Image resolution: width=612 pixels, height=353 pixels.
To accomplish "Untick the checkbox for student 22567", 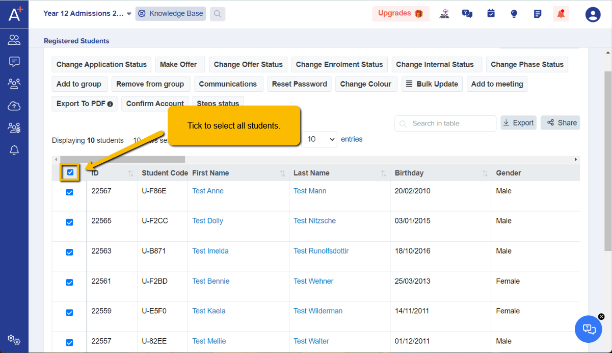I will [x=69, y=192].
